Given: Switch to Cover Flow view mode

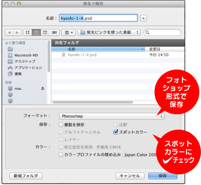Looking at the screenshot, I should (54, 32).
